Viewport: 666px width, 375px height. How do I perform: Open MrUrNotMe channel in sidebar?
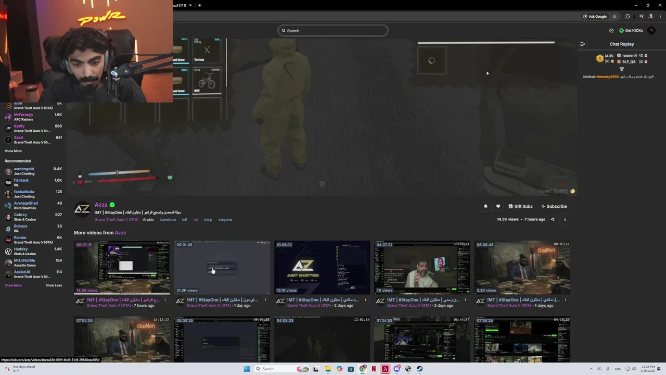click(x=33, y=262)
